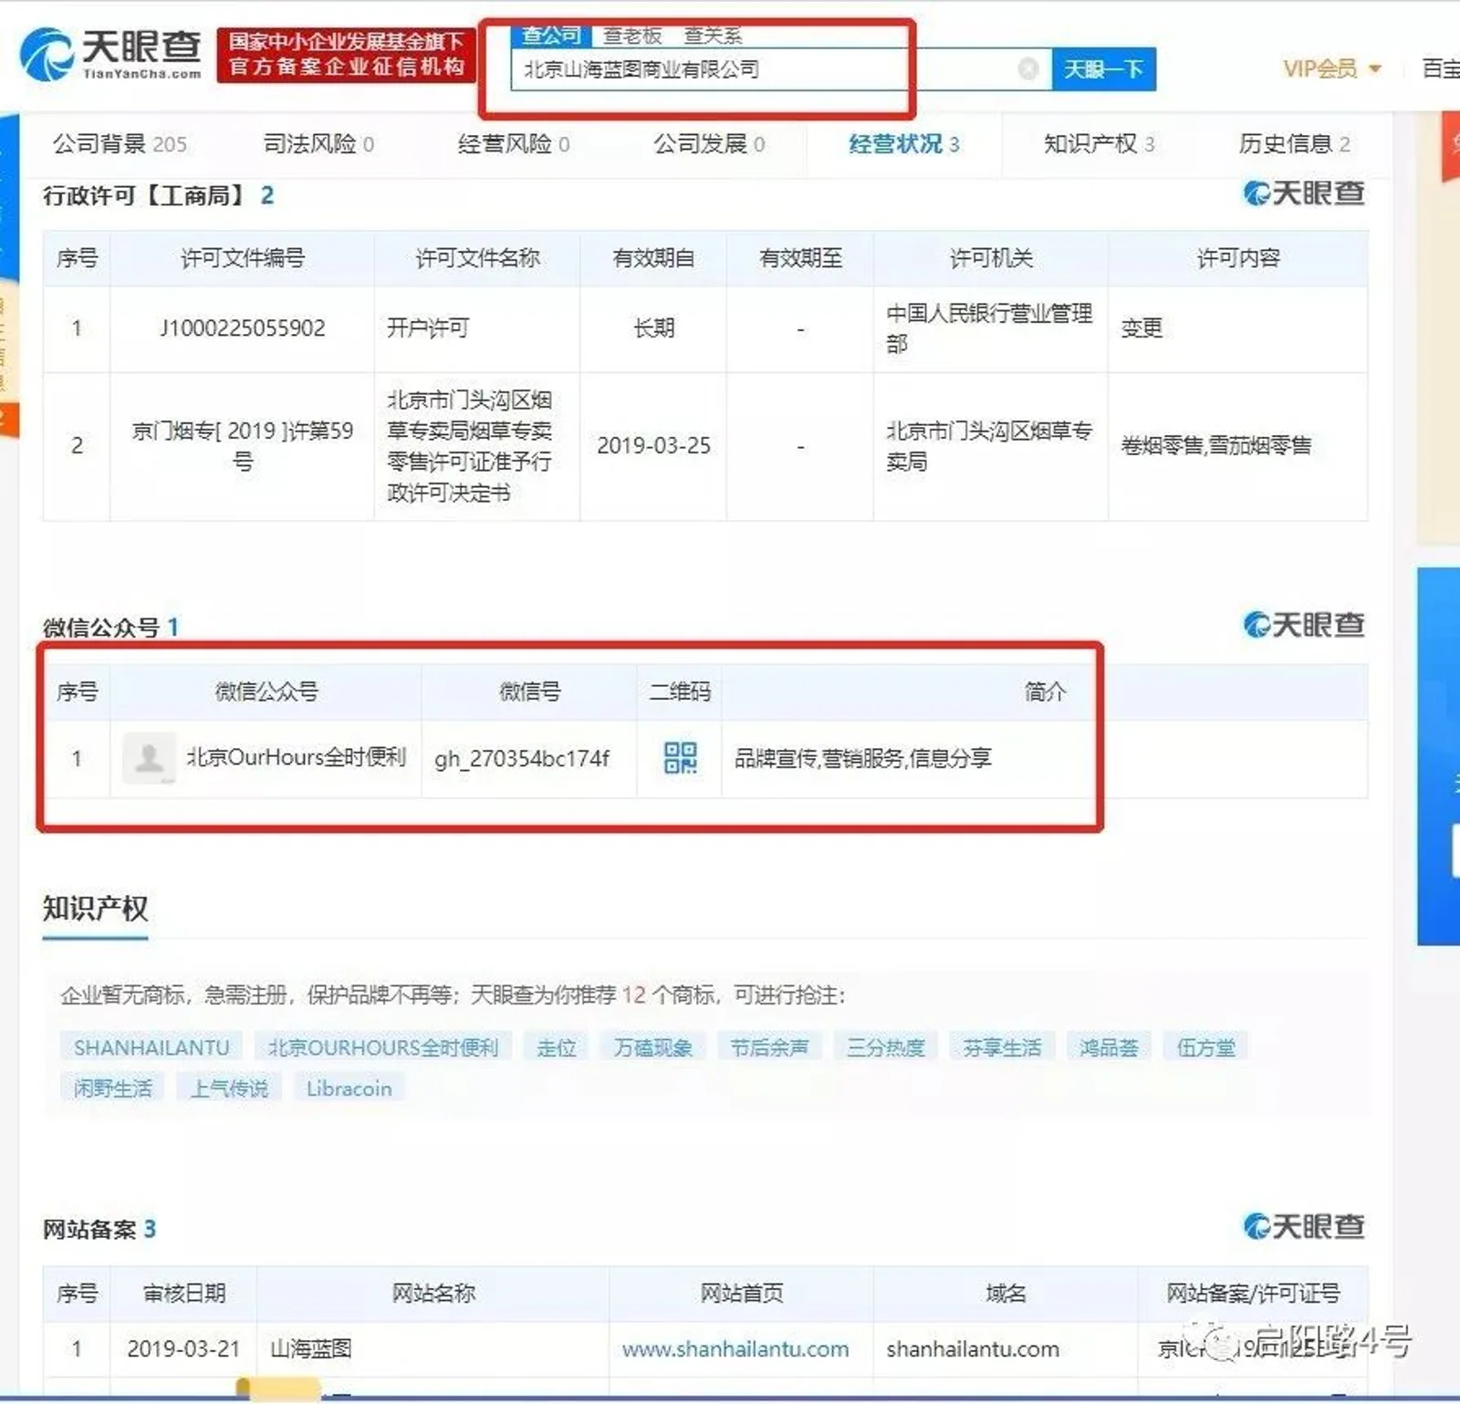This screenshot has height=1404, width=1460.
Task: Switch to the 查老板 search tab
Action: point(631,36)
